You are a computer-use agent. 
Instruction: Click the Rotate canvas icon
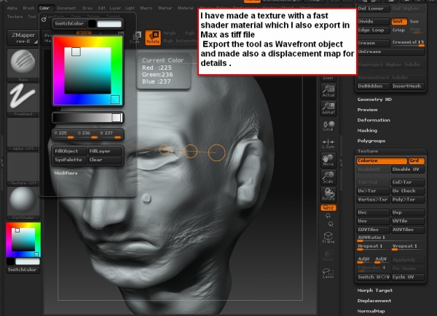tap(328, 194)
